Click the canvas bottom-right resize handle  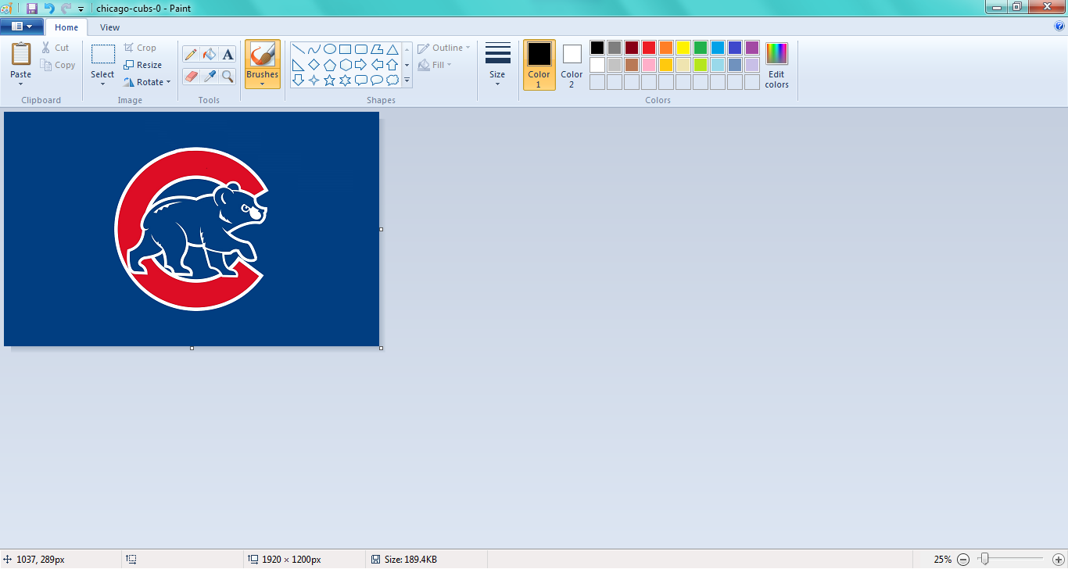[x=381, y=348]
